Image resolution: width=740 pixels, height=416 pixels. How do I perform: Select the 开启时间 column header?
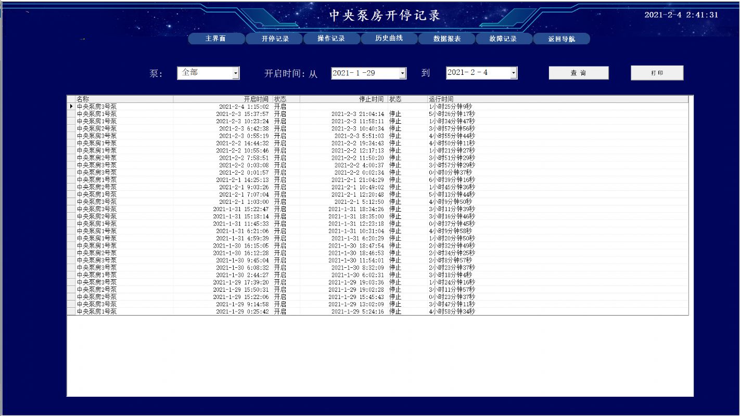click(222, 99)
